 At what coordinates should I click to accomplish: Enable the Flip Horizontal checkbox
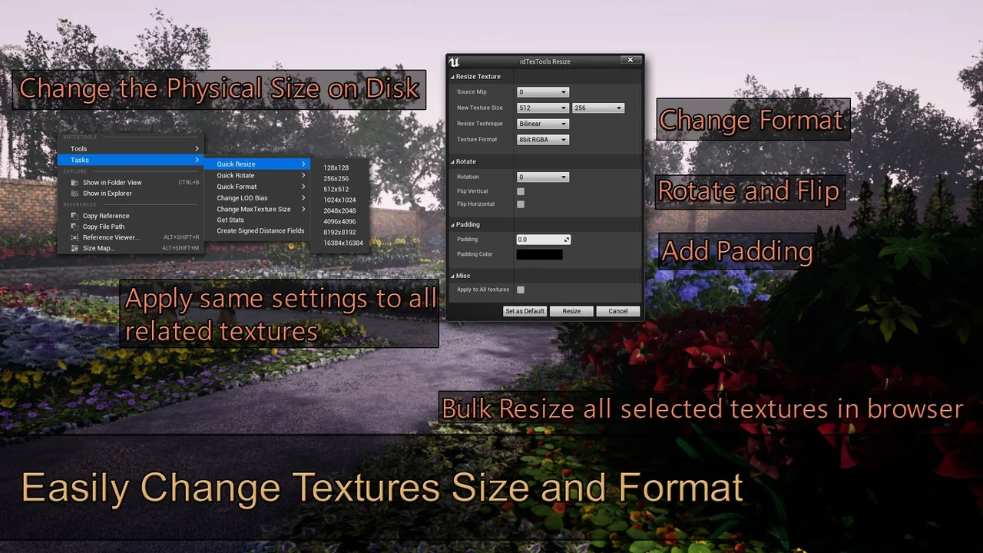click(x=521, y=204)
